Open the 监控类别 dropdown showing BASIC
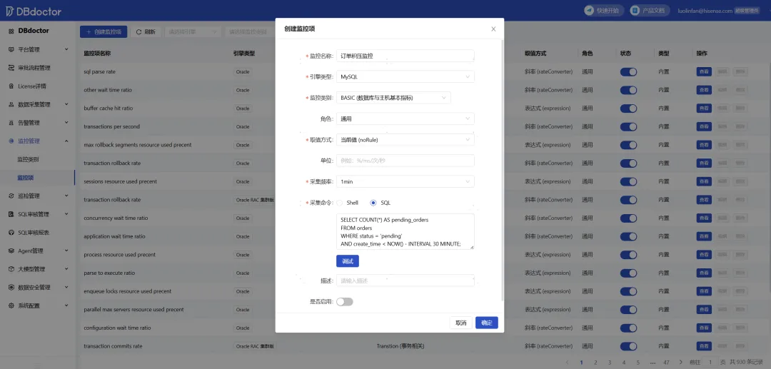 [393, 98]
